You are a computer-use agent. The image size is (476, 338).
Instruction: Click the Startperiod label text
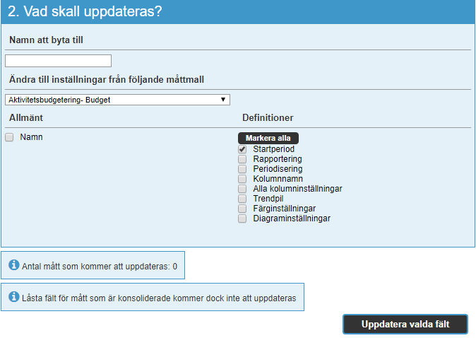click(274, 149)
